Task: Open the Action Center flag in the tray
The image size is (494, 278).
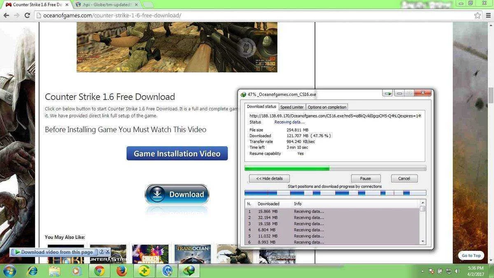Action: [431, 271]
